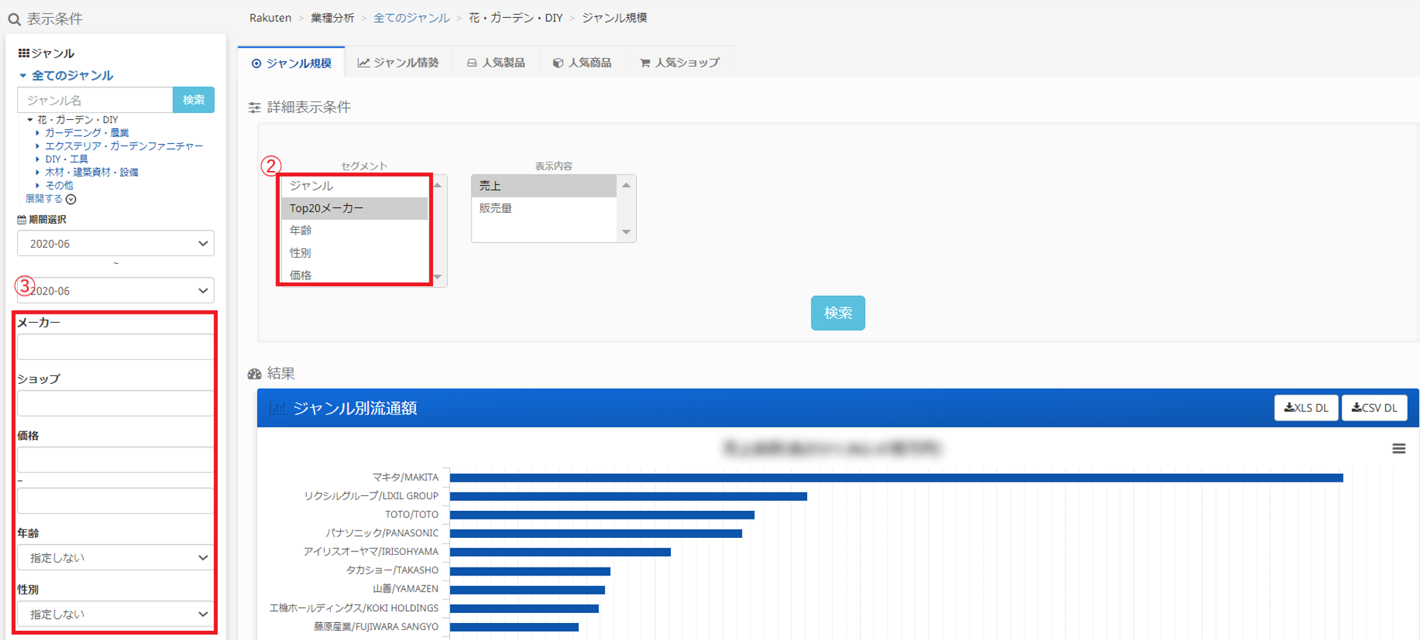Click the セグメント list scroll down arrow
This screenshot has width=1420, height=640.
tap(437, 277)
